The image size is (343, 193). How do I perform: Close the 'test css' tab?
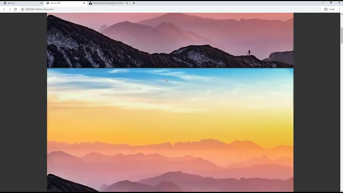pos(41,3)
